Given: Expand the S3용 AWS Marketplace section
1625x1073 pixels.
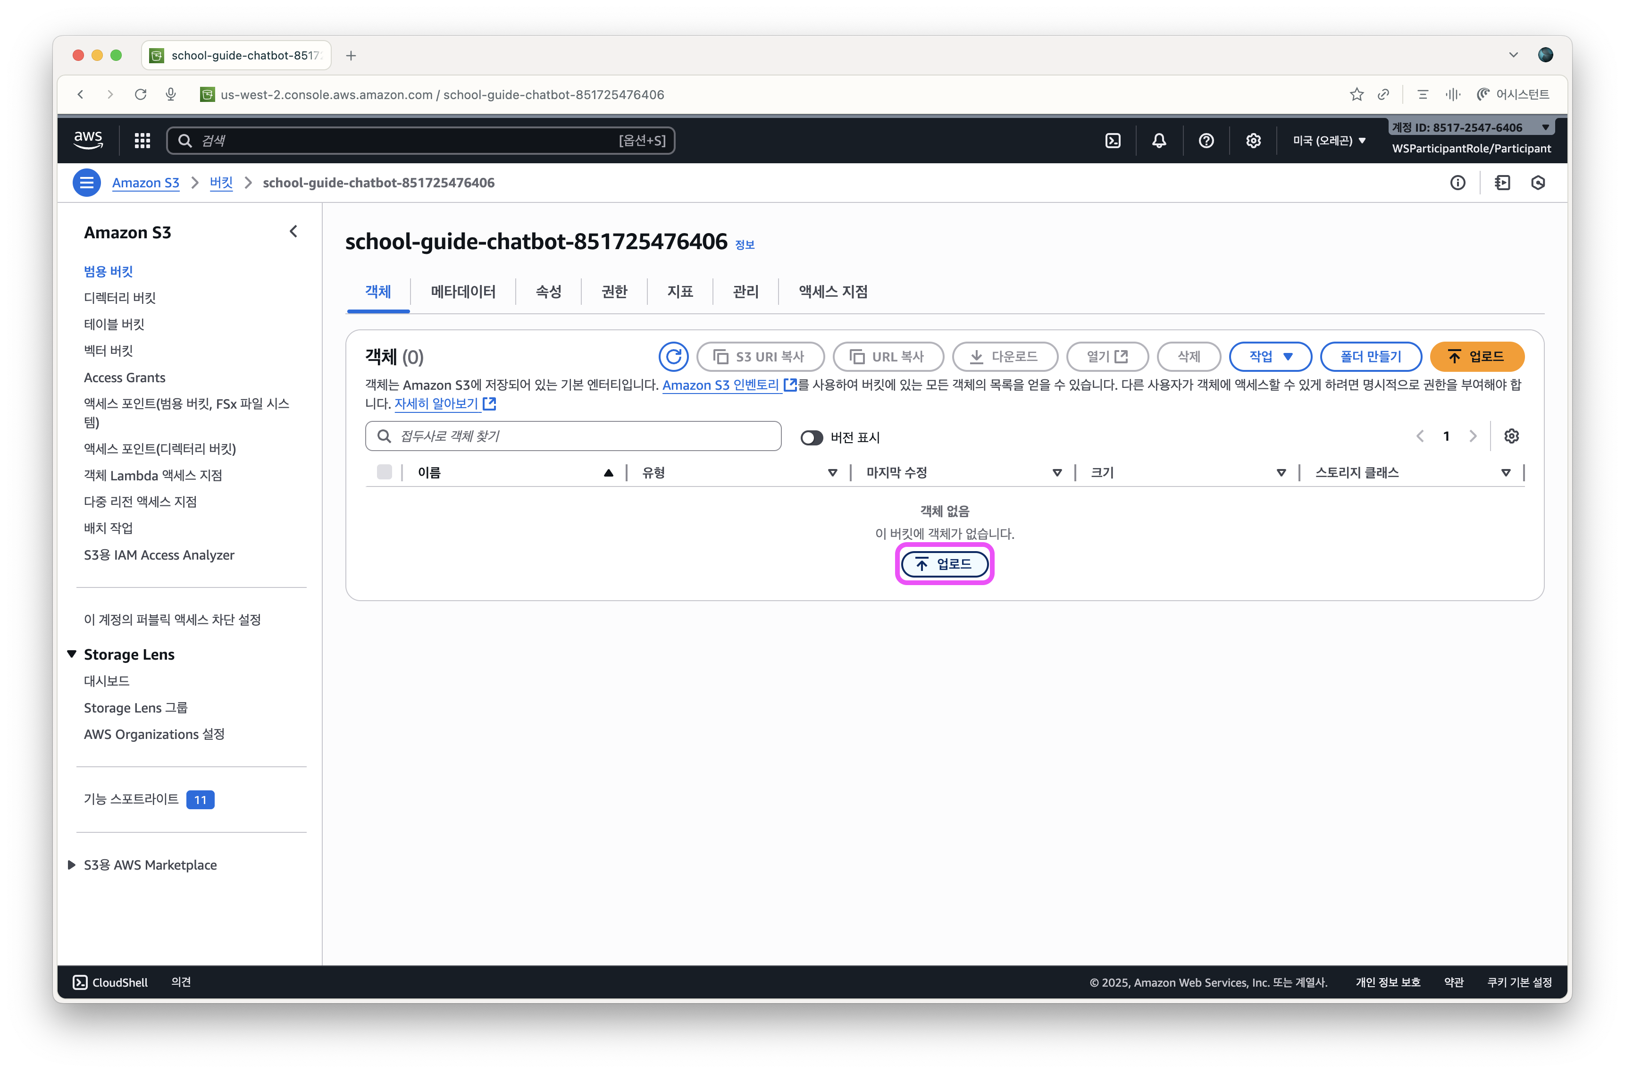Looking at the screenshot, I should (72, 865).
